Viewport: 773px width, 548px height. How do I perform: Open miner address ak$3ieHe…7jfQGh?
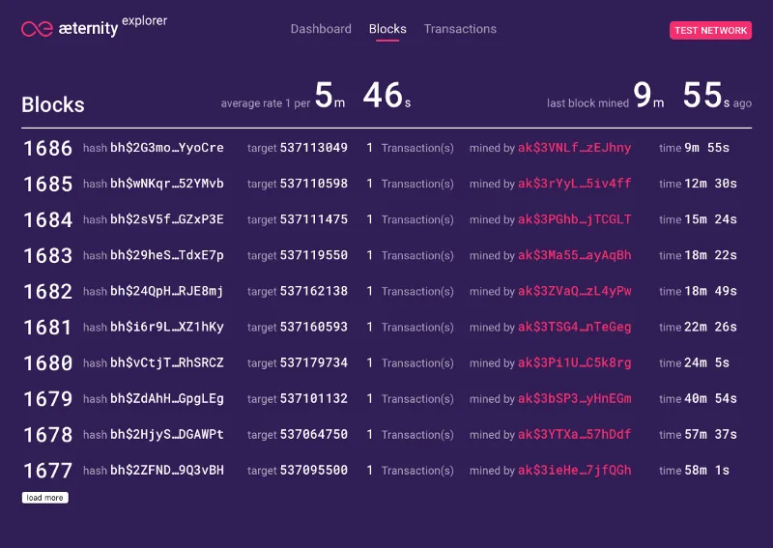pyautogui.click(x=574, y=470)
